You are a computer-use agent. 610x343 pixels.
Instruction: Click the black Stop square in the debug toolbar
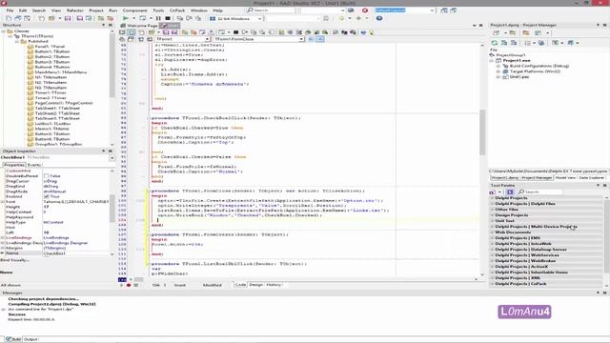point(168,18)
